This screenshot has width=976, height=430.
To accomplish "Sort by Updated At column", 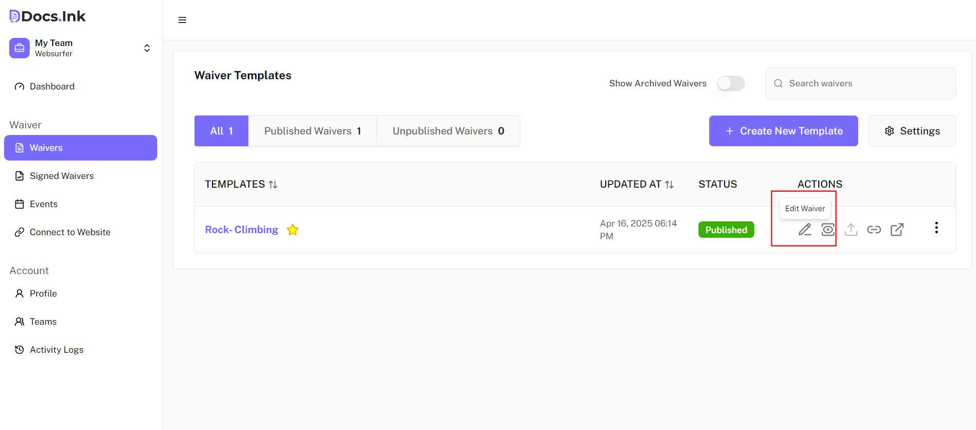I will [669, 185].
